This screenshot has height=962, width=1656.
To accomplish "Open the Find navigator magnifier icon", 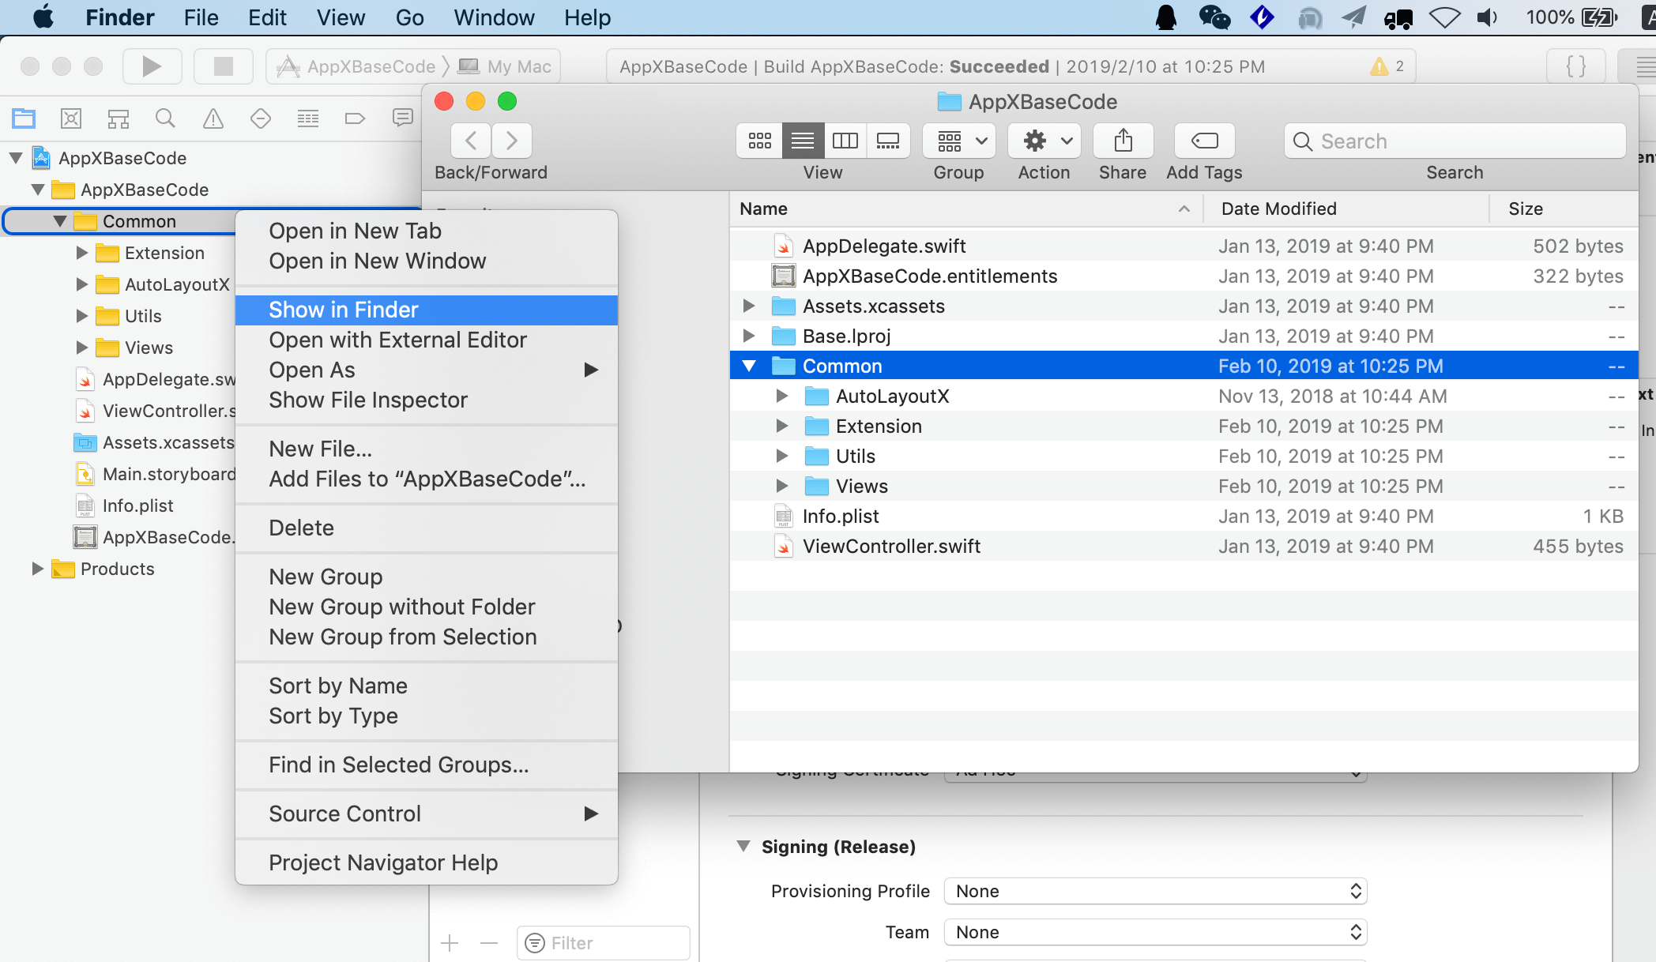I will [165, 118].
